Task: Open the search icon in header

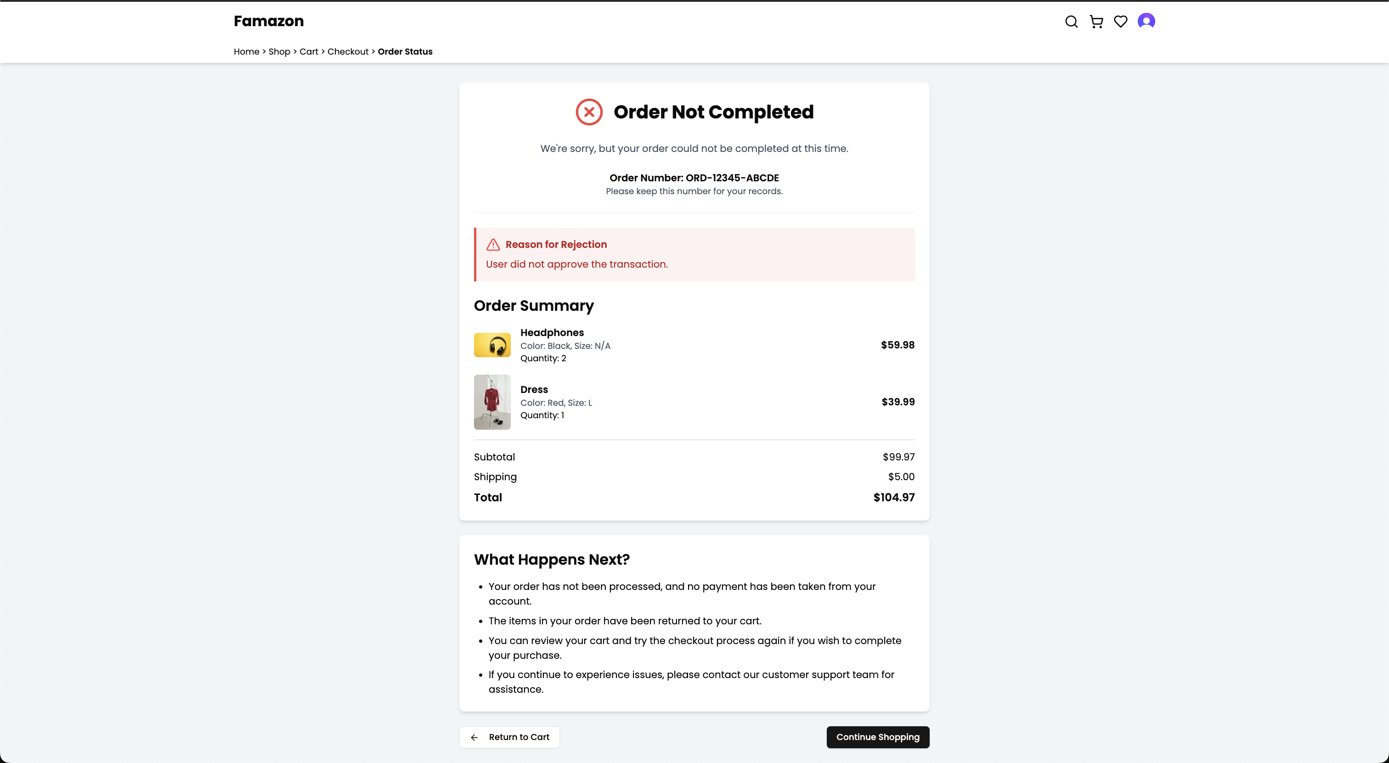Action: [1072, 22]
